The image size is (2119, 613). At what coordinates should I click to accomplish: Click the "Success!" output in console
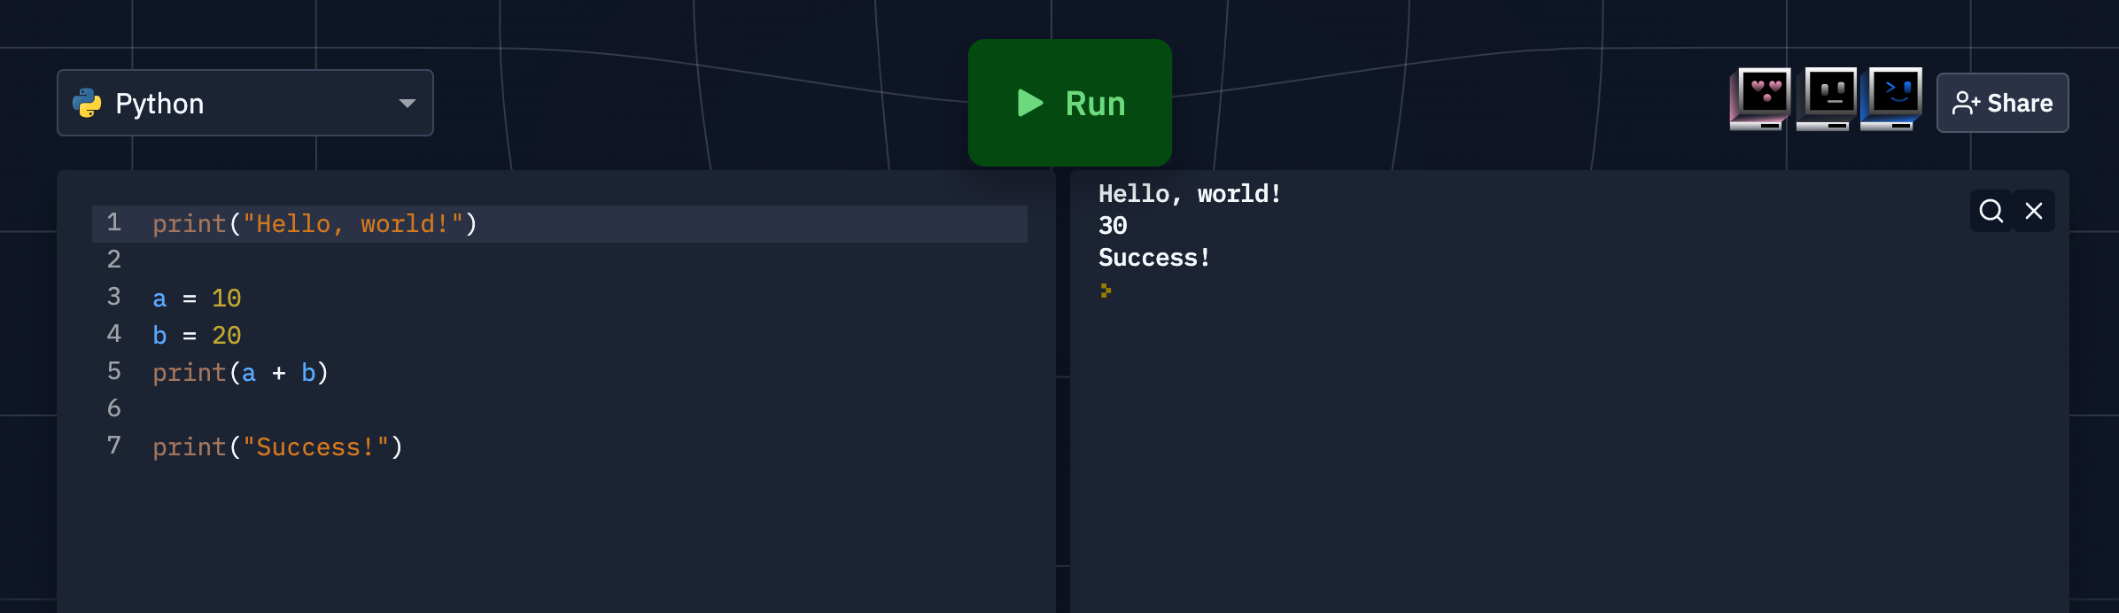point(1153,258)
